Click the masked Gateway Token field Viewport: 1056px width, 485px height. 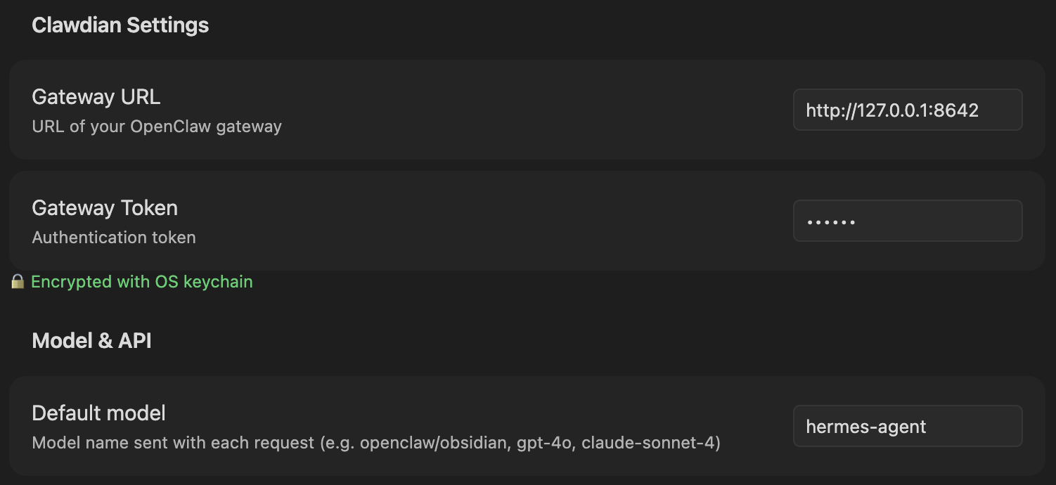907,221
